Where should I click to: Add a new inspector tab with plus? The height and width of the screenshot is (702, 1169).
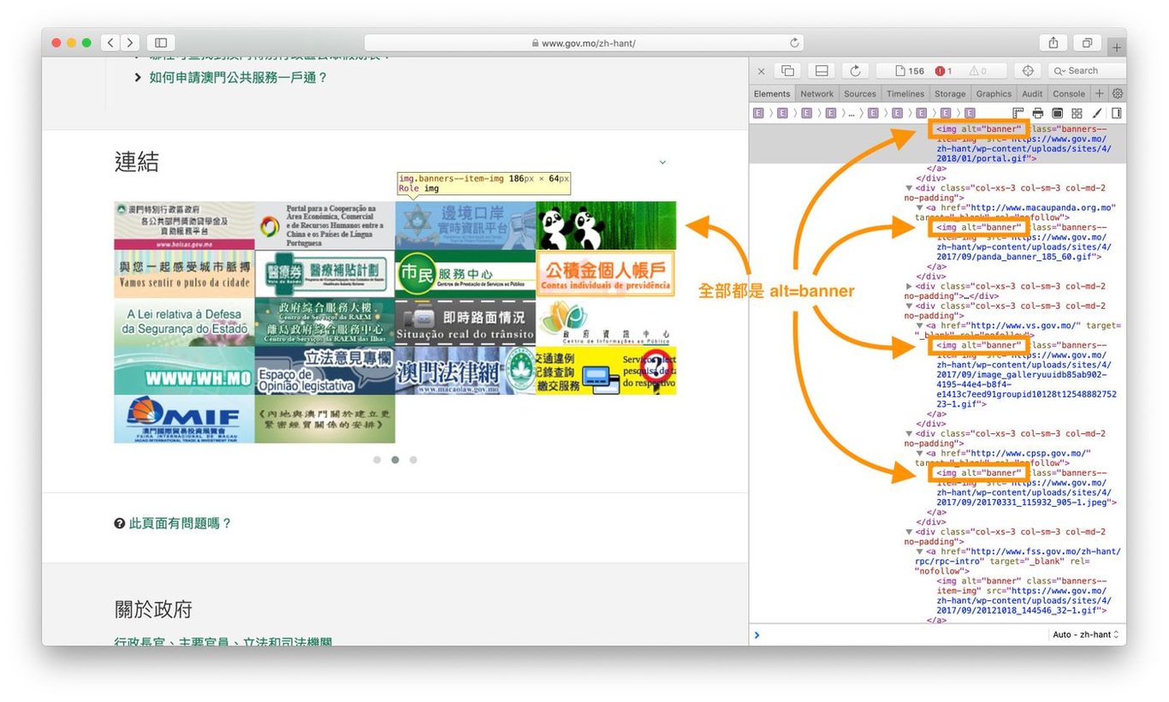[x=1100, y=93]
